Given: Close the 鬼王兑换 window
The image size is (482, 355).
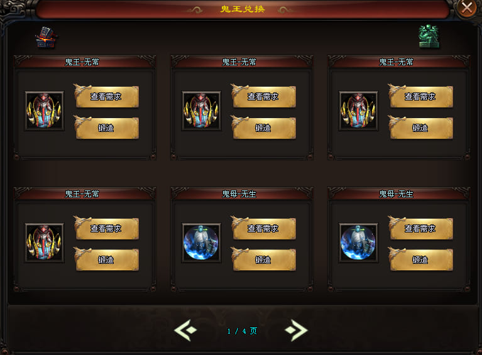Looking at the screenshot, I should tap(467, 8).
